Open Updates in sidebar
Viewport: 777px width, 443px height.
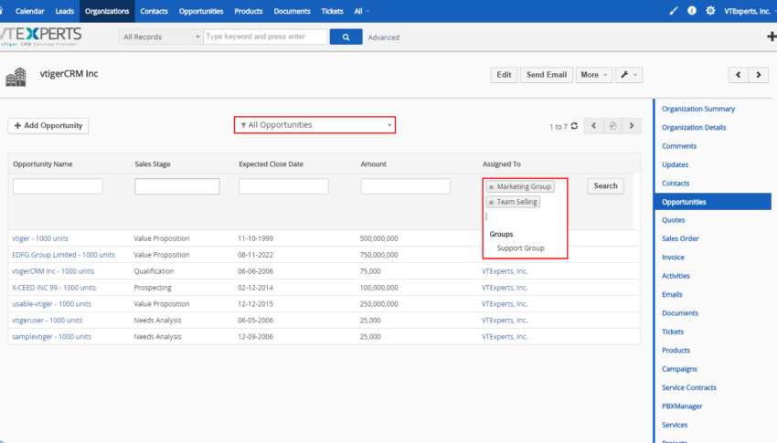[x=675, y=164]
